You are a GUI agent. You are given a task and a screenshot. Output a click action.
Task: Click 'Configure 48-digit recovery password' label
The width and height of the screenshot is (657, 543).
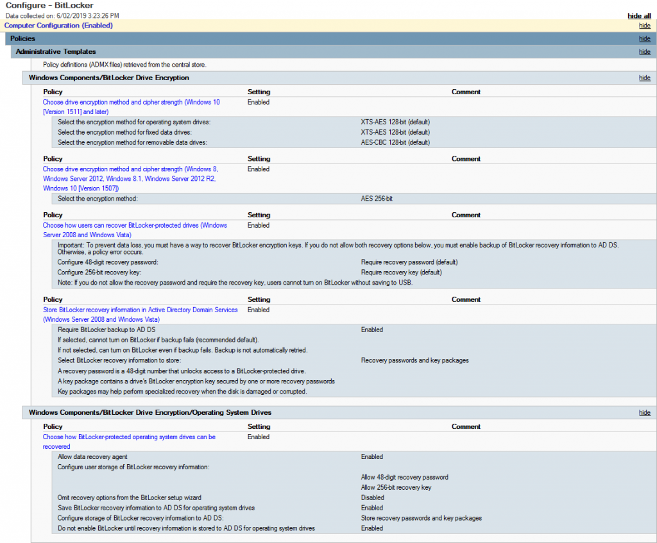(x=108, y=262)
